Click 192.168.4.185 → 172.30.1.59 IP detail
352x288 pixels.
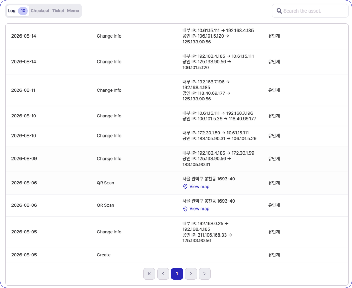pos(218,153)
